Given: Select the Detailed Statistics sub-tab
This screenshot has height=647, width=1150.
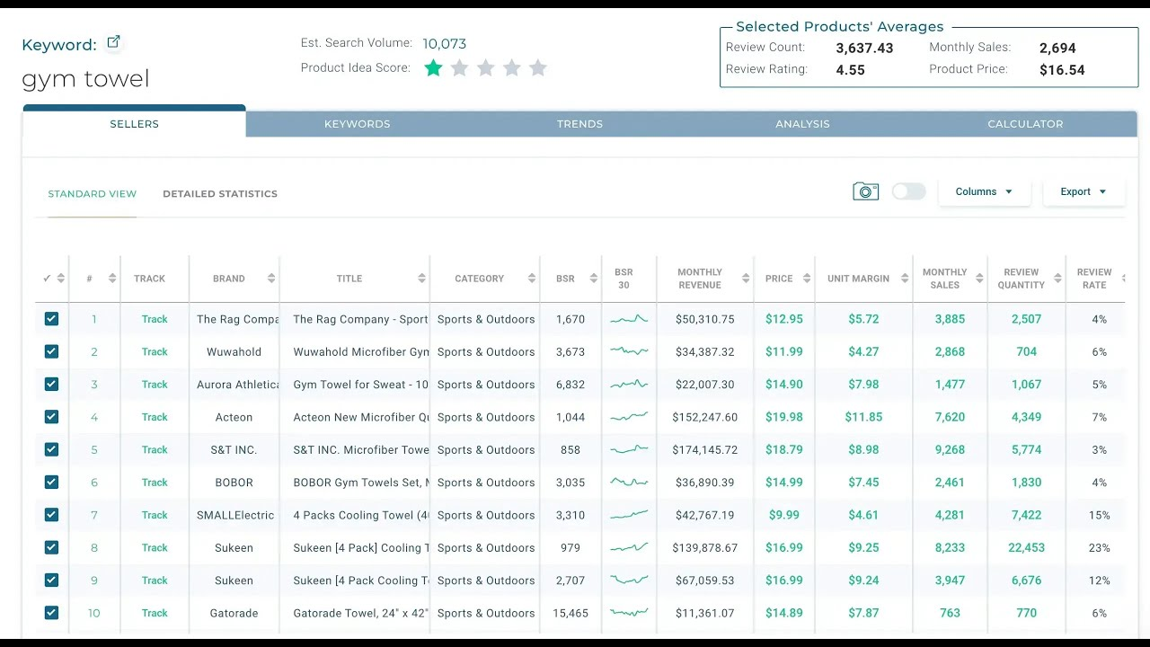Looking at the screenshot, I should click(x=220, y=194).
